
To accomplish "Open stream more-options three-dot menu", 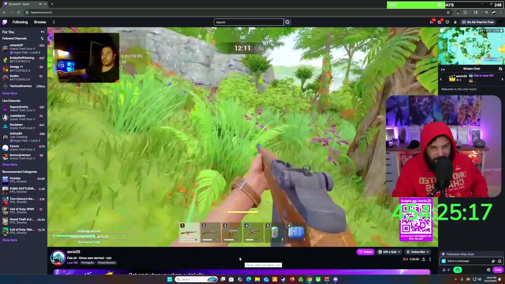I will (430, 259).
